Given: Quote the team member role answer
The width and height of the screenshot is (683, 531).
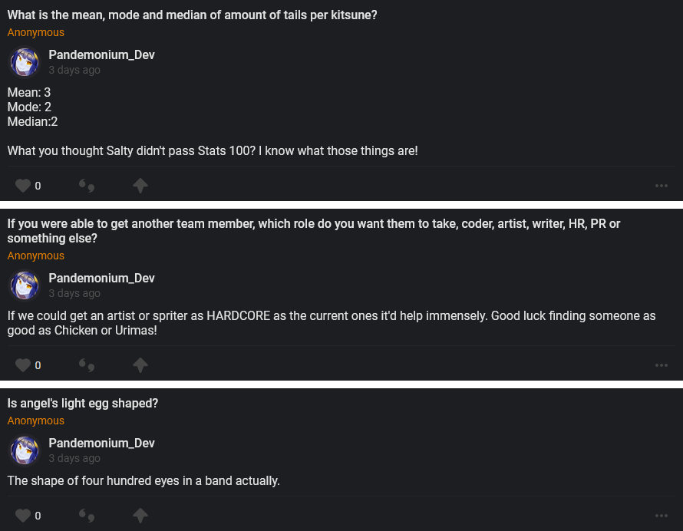Looking at the screenshot, I should tap(87, 365).
